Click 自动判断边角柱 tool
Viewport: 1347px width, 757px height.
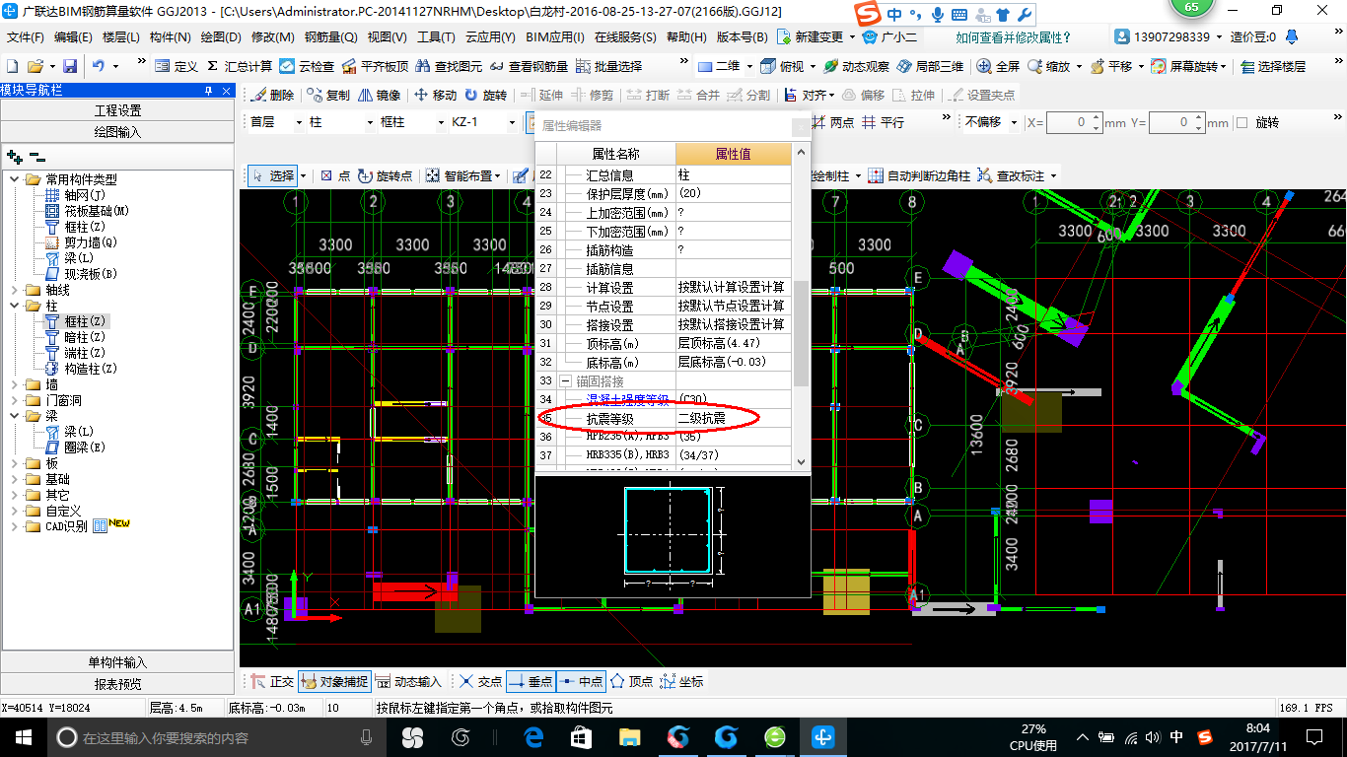tap(920, 175)
